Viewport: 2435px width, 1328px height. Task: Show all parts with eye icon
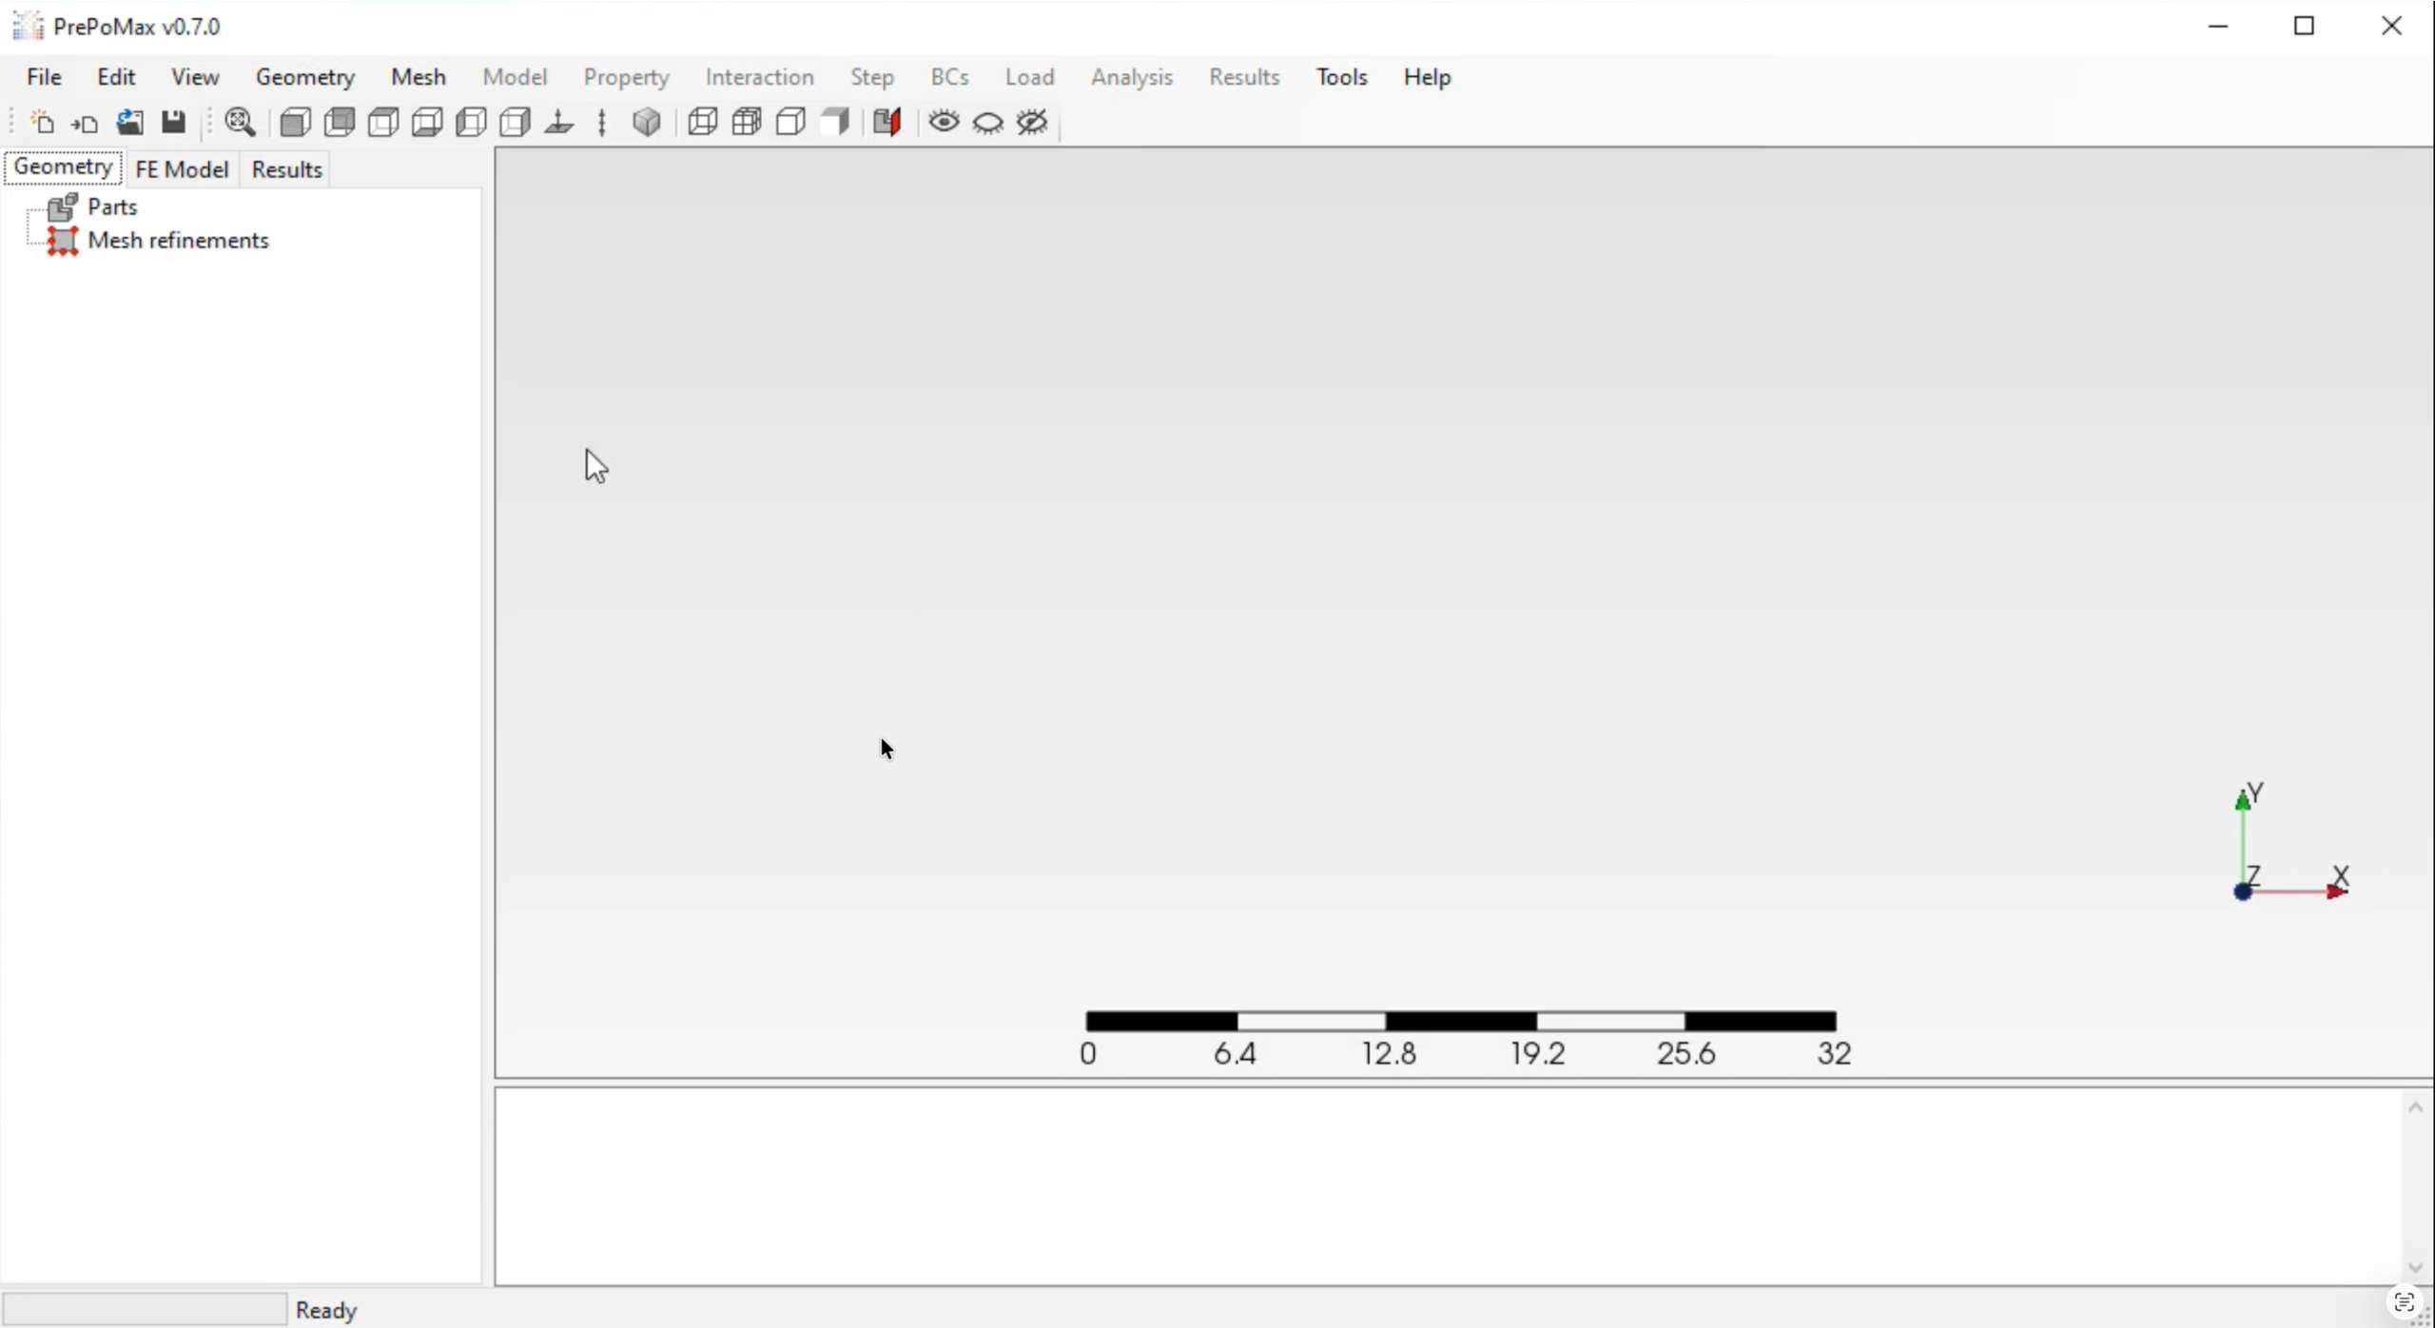pyautogui.click(x=944, y=123)
